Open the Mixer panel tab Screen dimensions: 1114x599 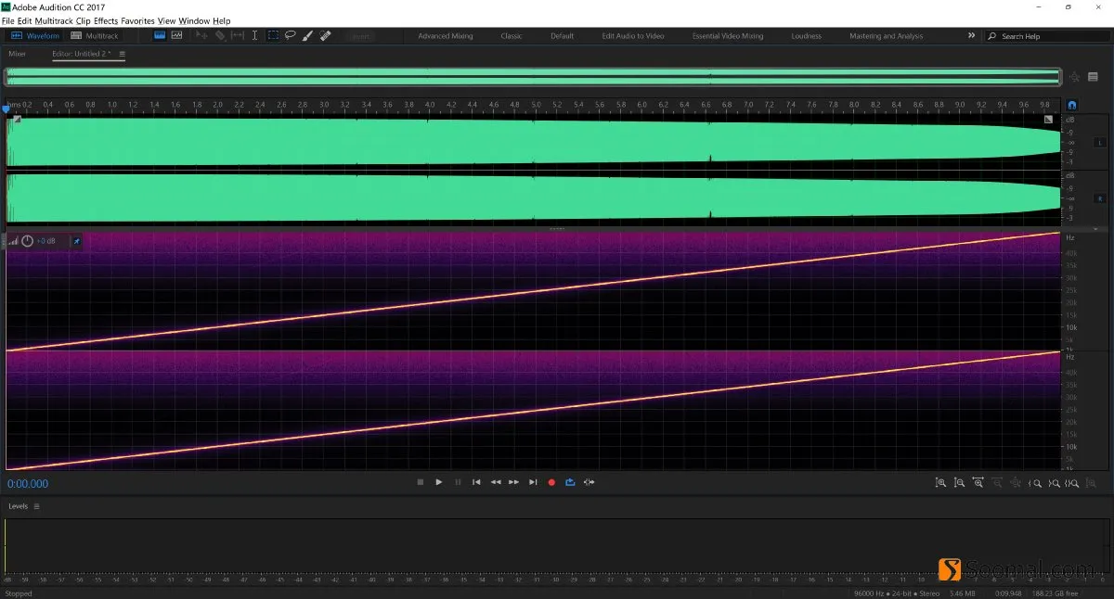pyautogui.click(x=17, y=54)
